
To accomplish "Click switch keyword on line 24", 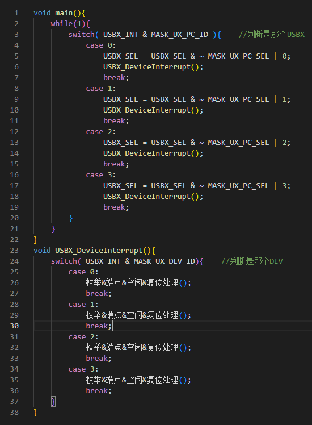I will pos(64,261).
